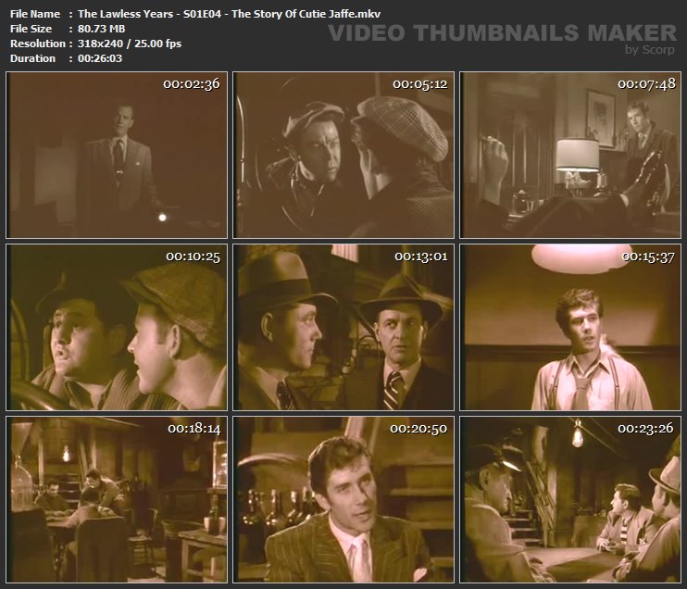Screen dimensions: 687x589
Task: Click the file name ending in Cutie Jaffe.mkv
Action: coord(229,14)
